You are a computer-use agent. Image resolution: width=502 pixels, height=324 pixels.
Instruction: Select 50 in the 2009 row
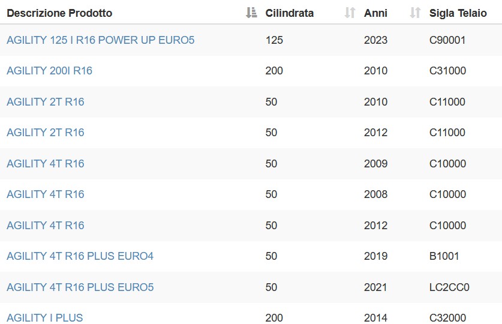271,164
